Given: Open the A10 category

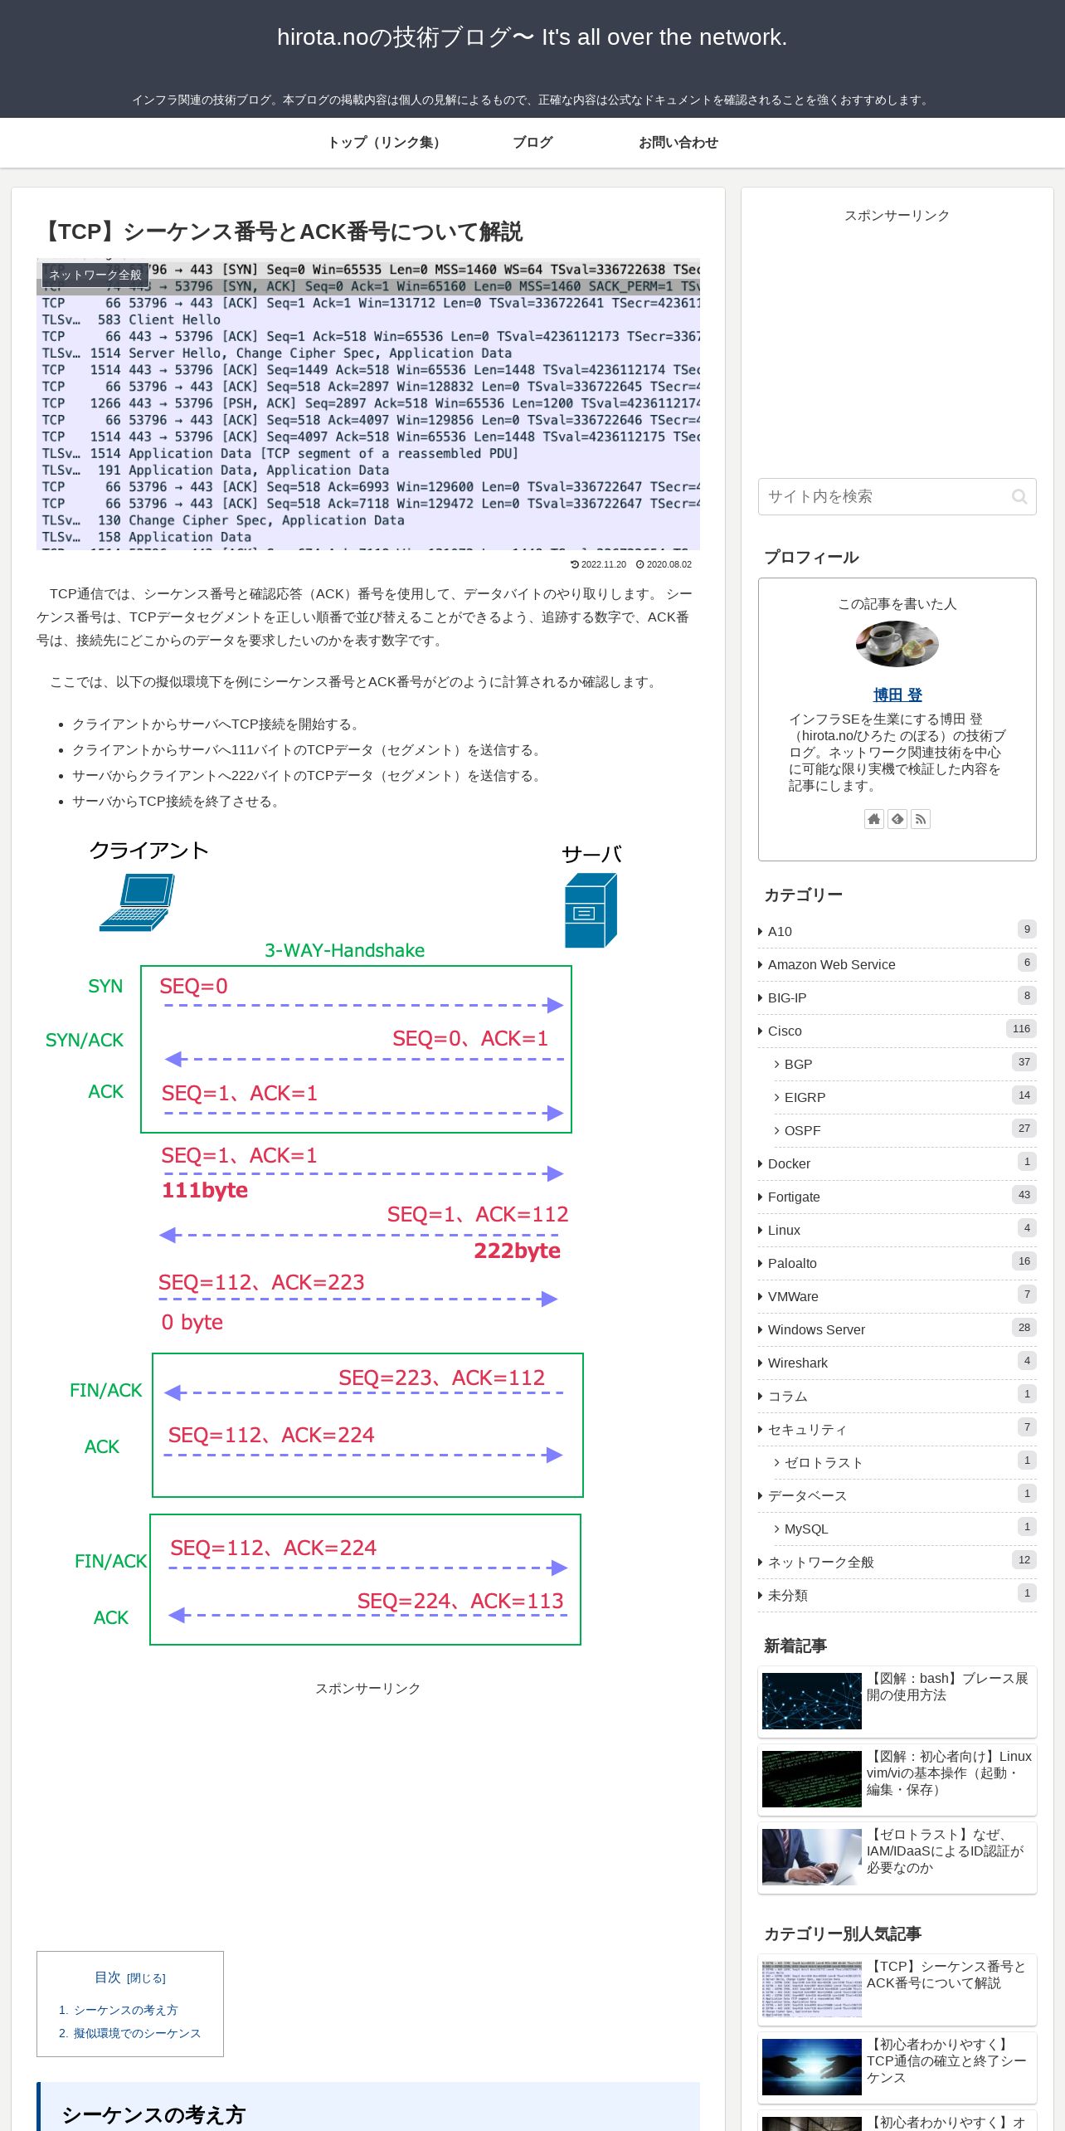Looking at the screenshot, I should coord(897,931).
